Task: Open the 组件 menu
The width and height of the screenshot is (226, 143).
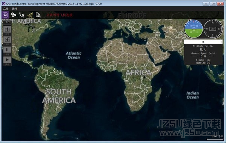Action: pos(14,9)
